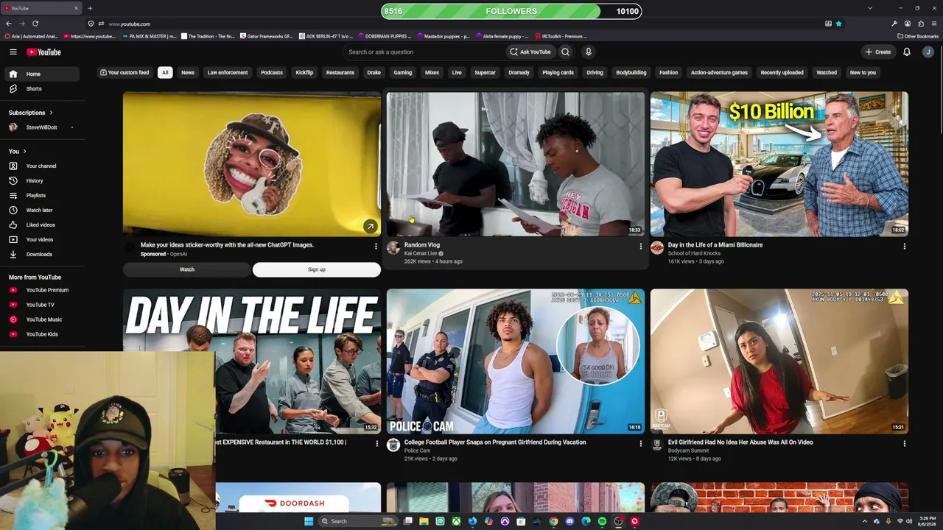Click the Sign up button on the ad

coord(317,269)
